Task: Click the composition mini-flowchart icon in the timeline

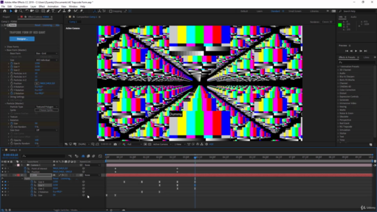Action: (x=70, y=156)
